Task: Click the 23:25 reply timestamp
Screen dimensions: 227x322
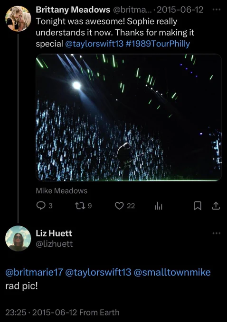Action: [x=16, y=313]
